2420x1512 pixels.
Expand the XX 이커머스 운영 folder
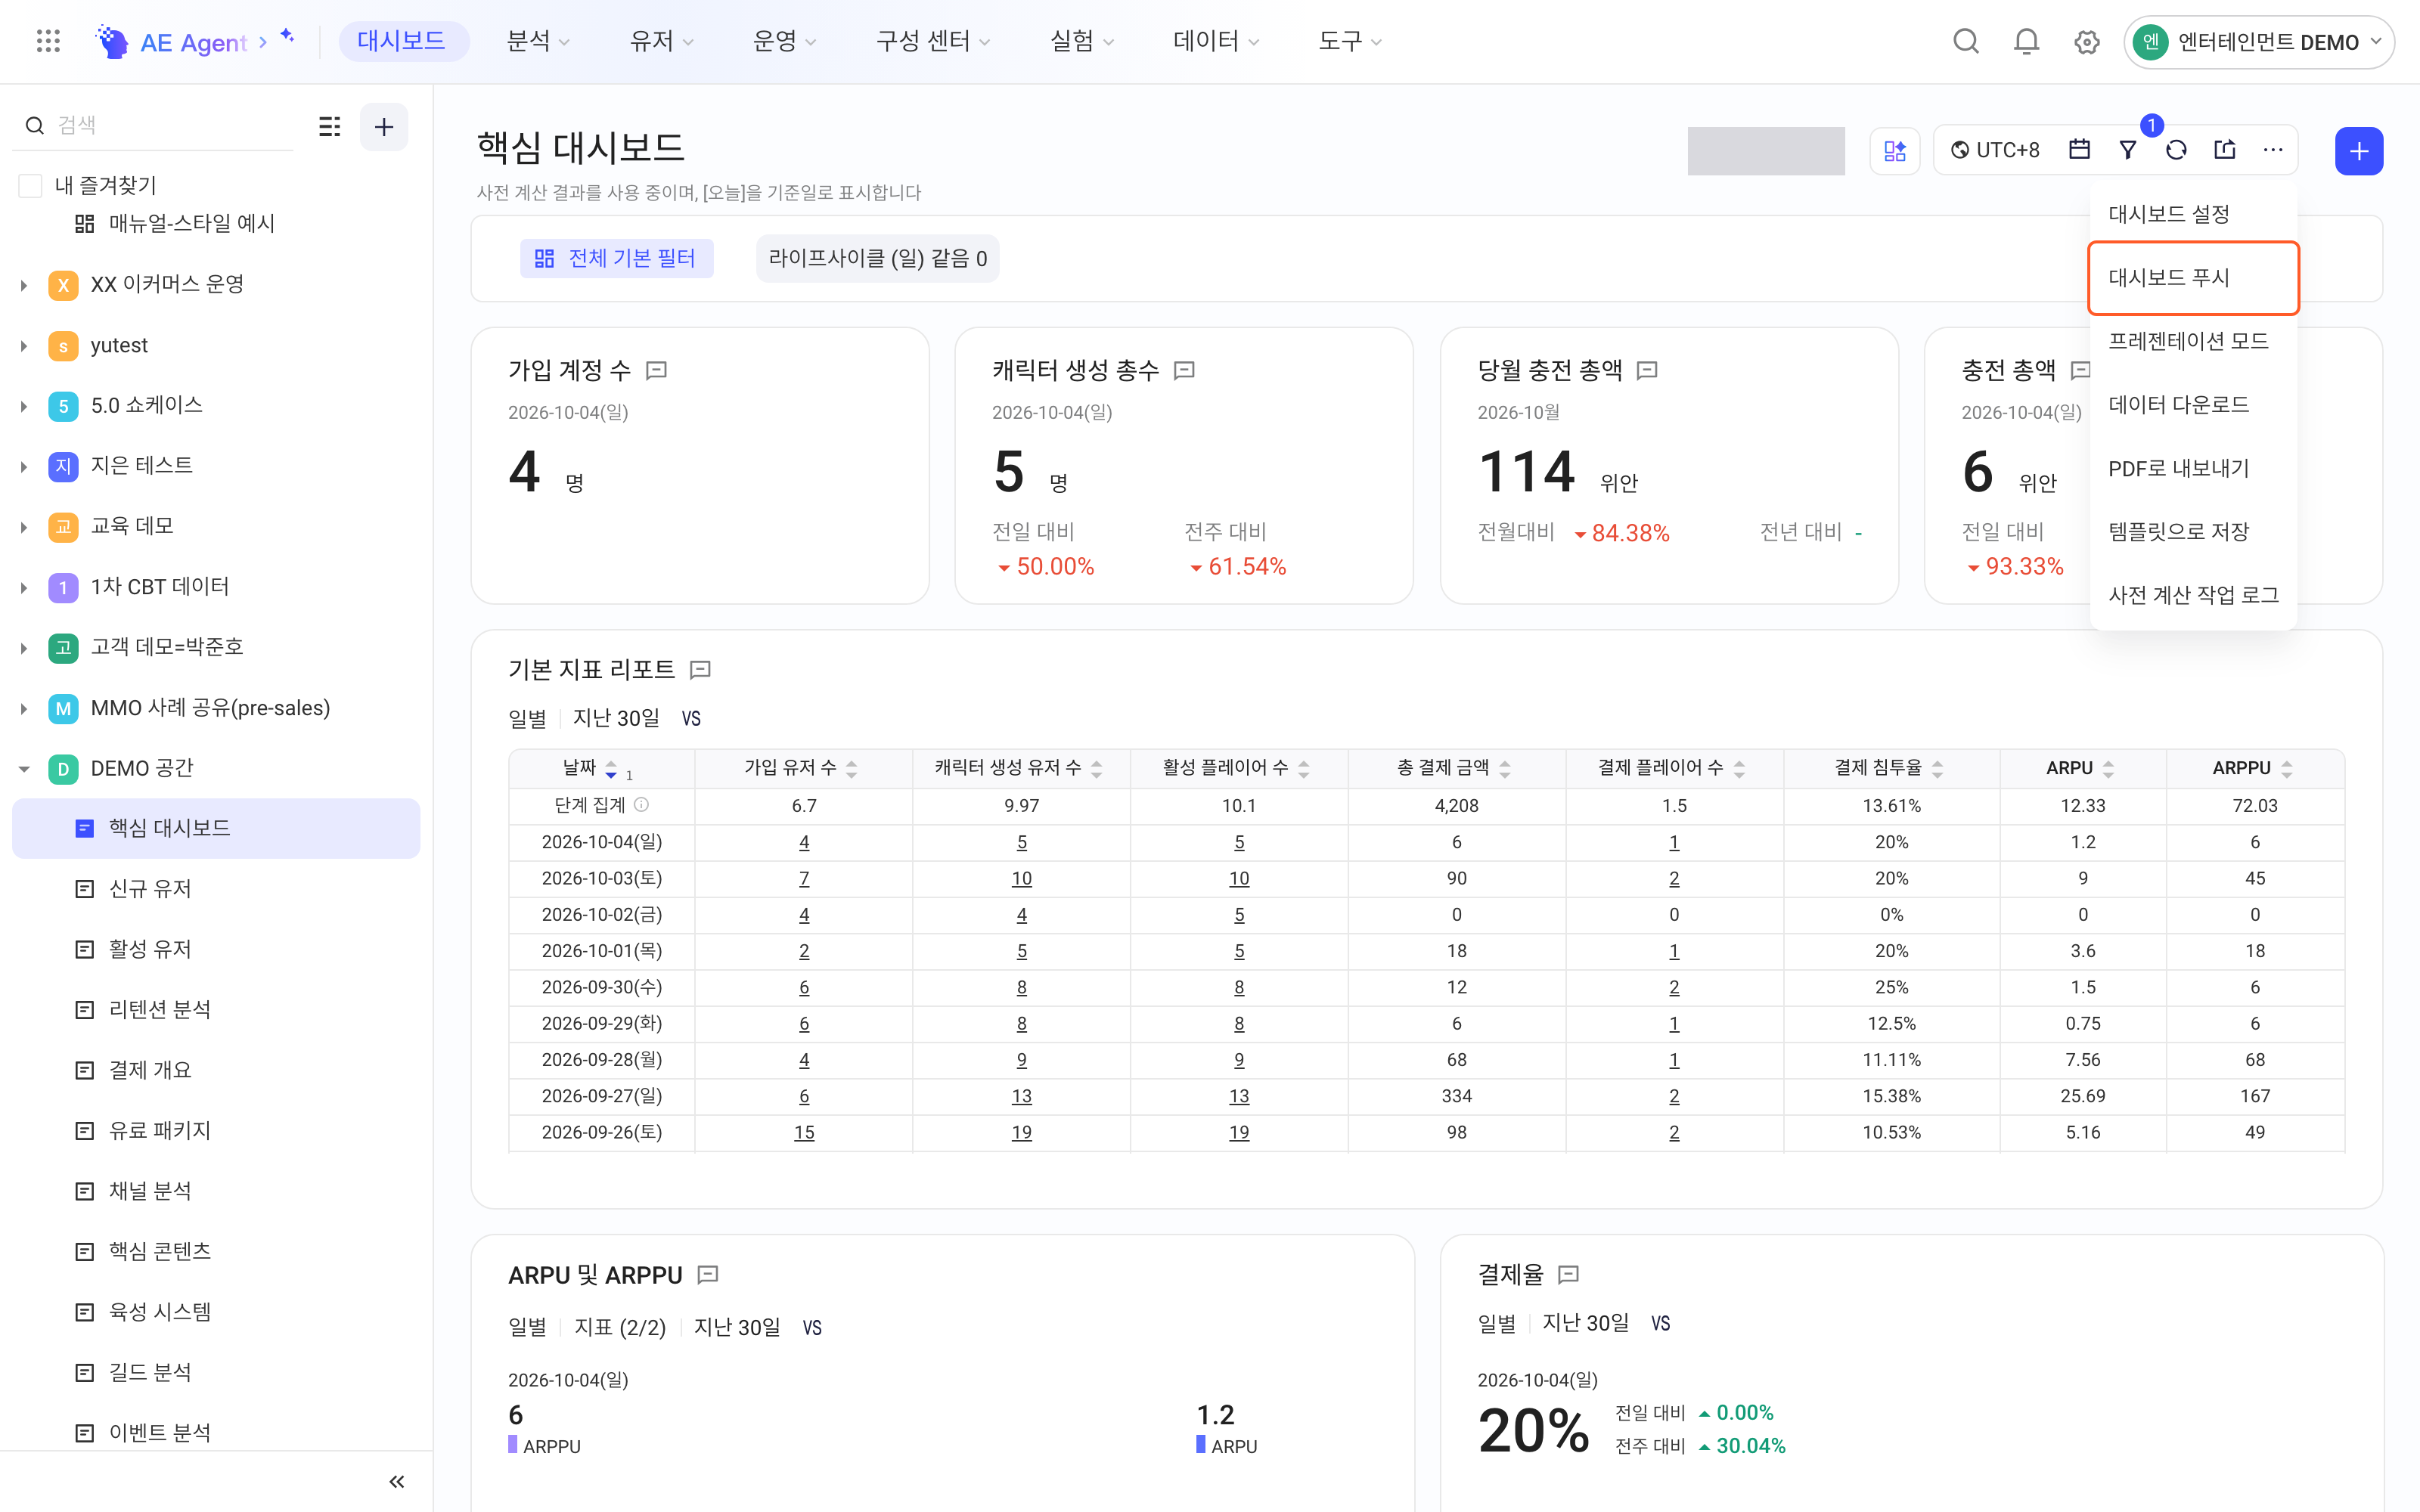coord(24,285)
